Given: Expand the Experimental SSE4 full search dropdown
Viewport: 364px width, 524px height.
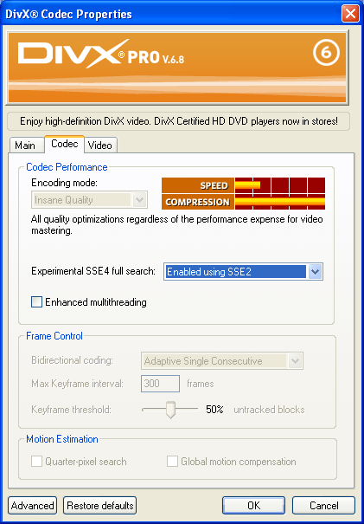Looking at the screenshot, I should pyautogui.click(x=315, y=272).
